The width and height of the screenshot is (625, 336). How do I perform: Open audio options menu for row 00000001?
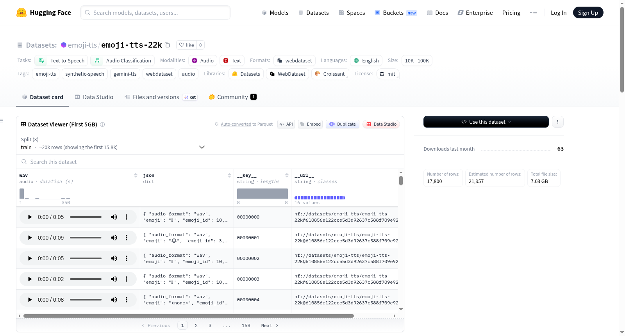click(x=127, y=238)
